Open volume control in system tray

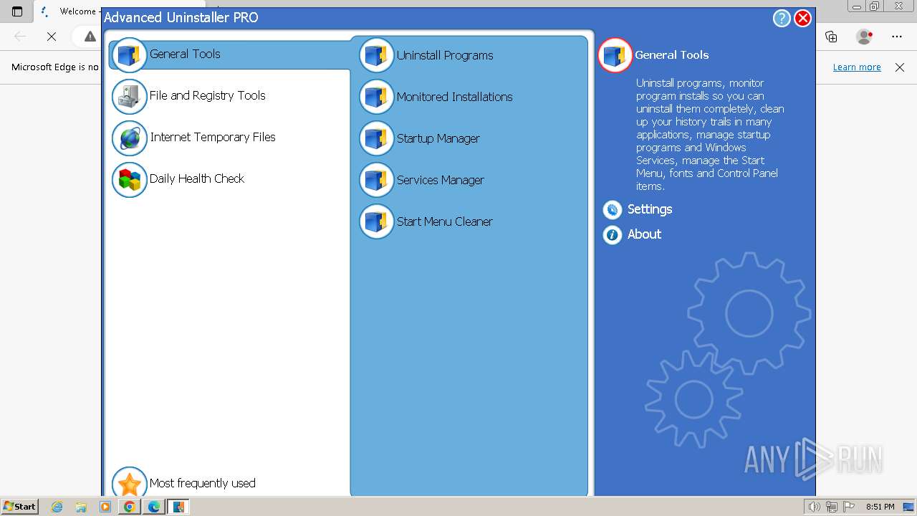point(814,507)
